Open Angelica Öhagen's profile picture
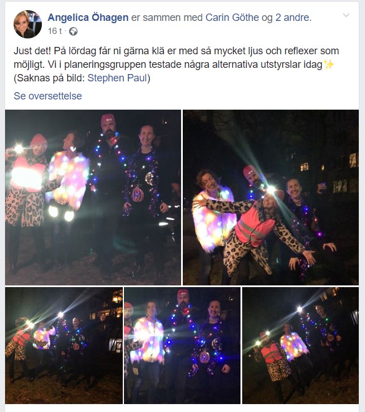 point(27,24)
